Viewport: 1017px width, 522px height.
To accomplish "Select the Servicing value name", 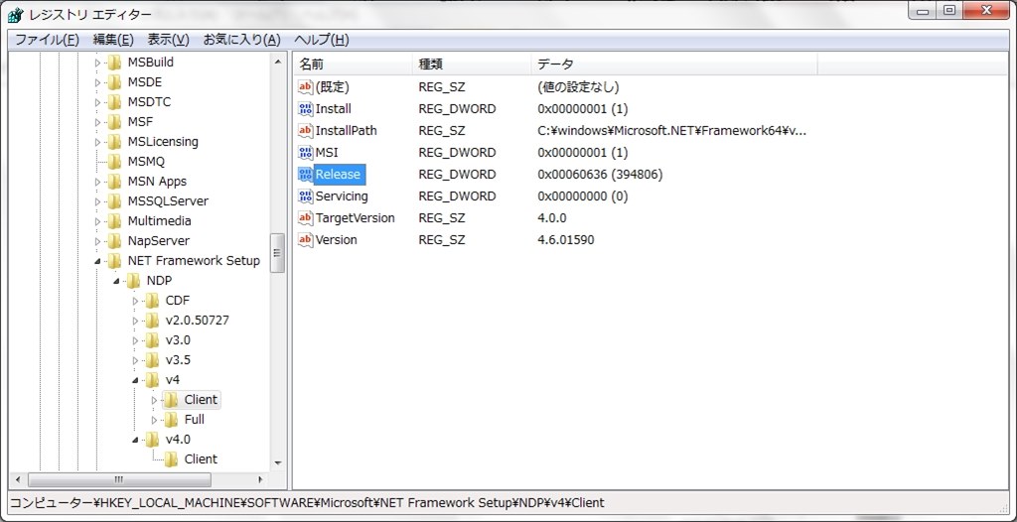I will click(342, 196).
